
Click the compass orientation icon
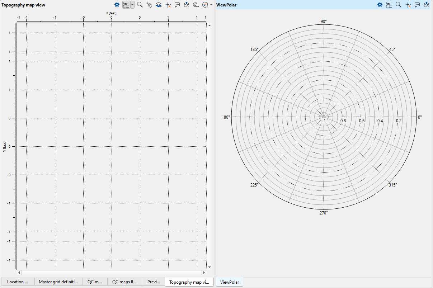(205, 5)
